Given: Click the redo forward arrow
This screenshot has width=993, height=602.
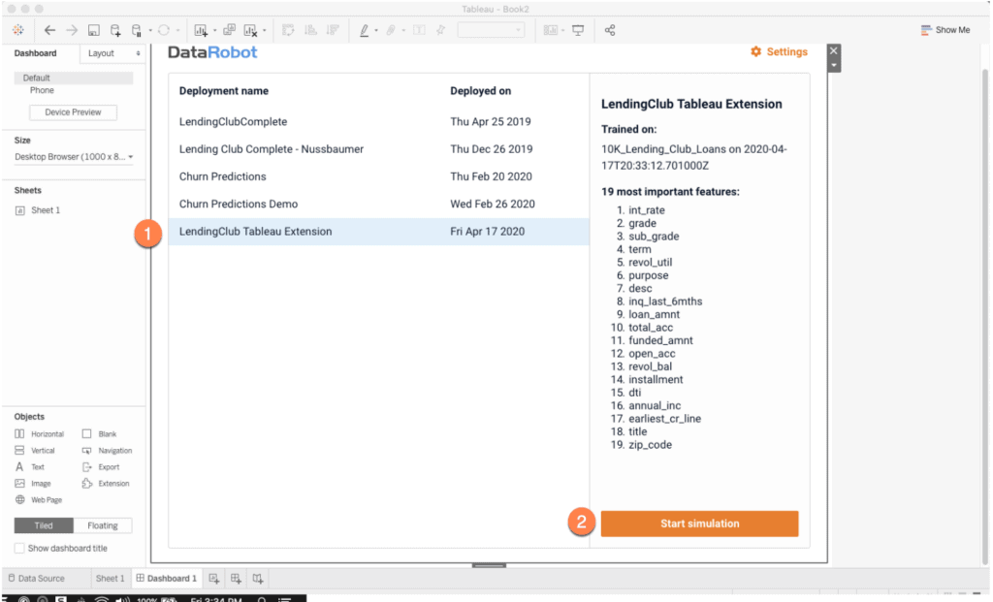Looking at the screenshot, I should coord(72,30).
